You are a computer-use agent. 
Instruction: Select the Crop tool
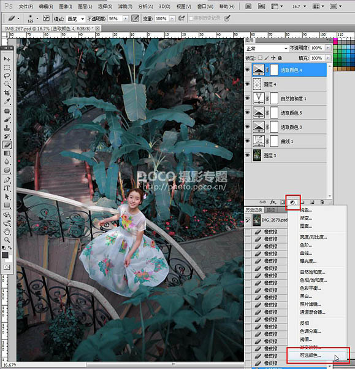7,93
